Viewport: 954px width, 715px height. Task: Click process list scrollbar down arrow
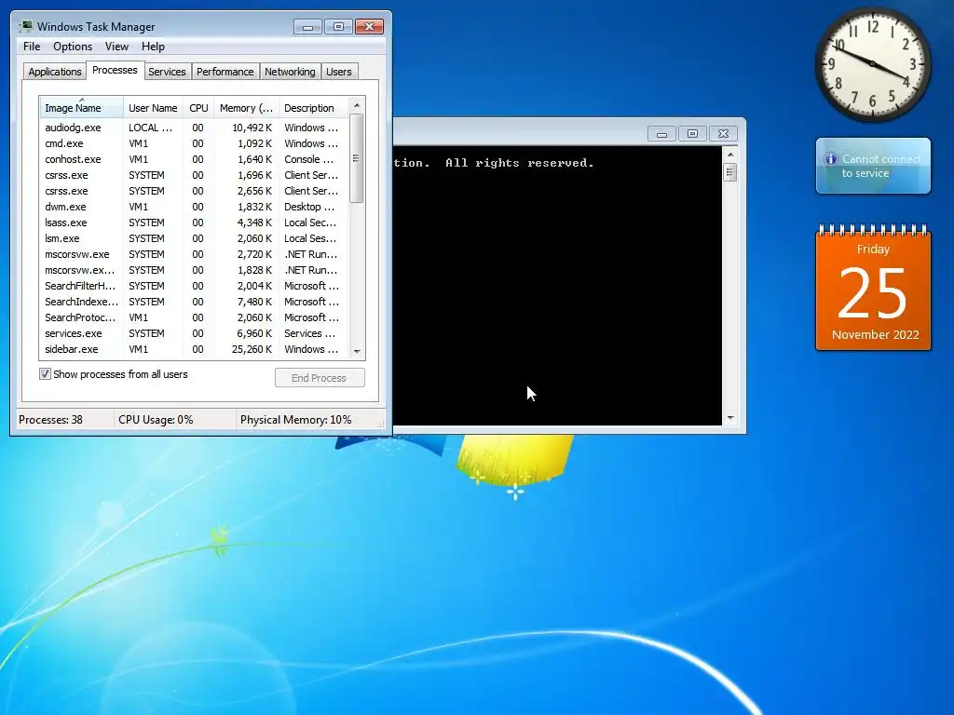click(x=357, y=351)
